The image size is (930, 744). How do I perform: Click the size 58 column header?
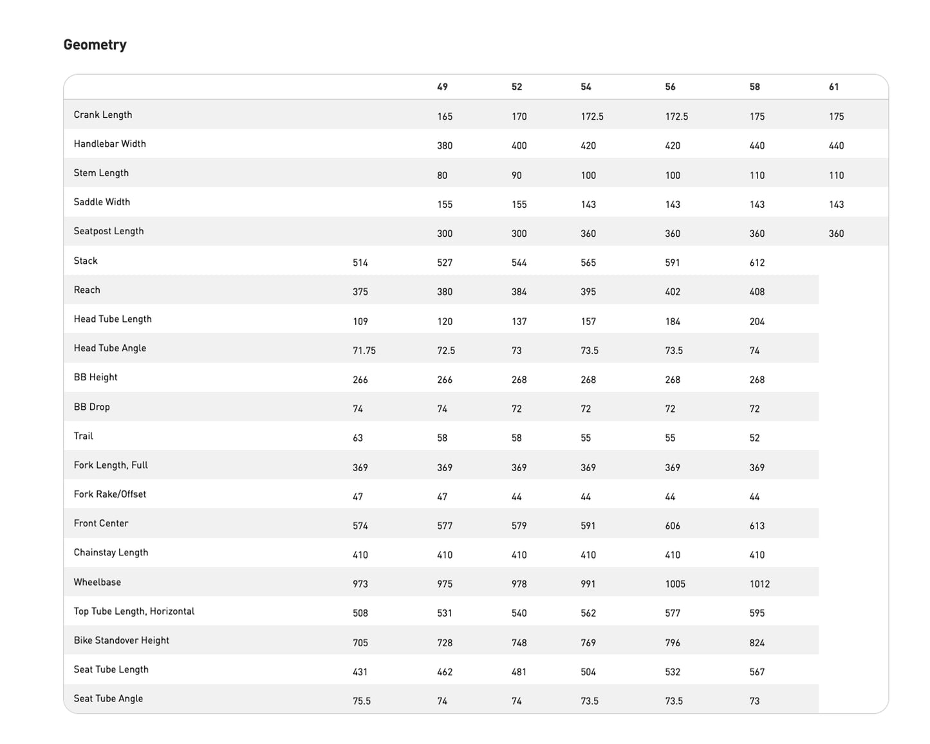(x=754, y=87)
